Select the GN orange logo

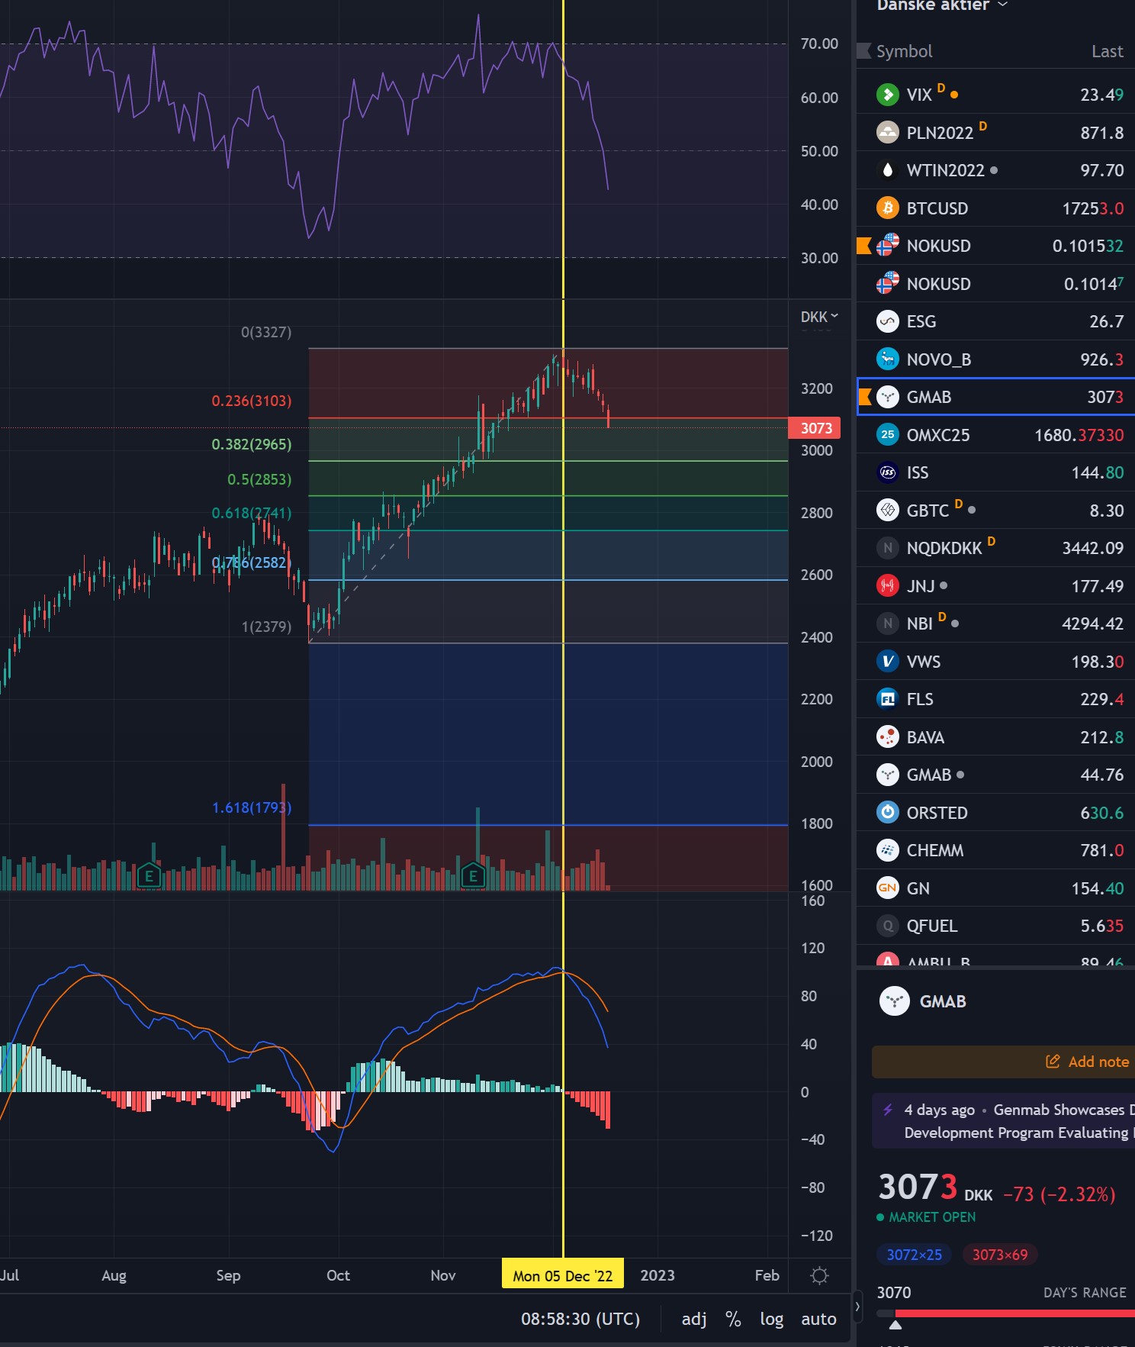click(x=887, y=888)
